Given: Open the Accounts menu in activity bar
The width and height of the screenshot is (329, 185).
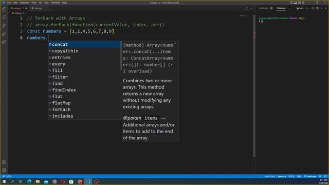Looking at the screenshot, I should (x=4, y=162).
